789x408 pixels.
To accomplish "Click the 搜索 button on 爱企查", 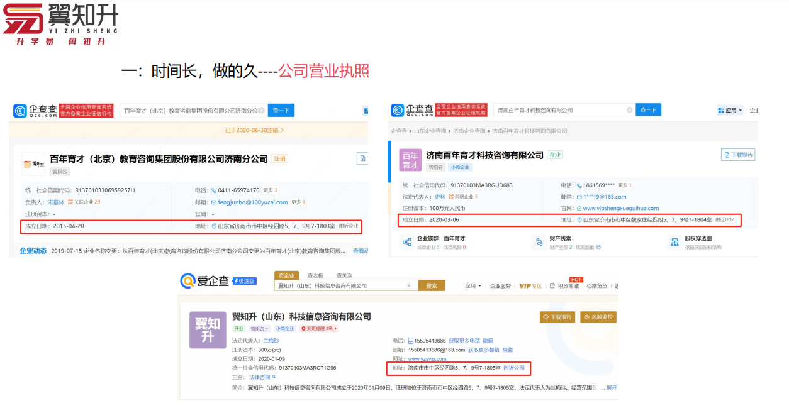I will (x=432, y=285).
